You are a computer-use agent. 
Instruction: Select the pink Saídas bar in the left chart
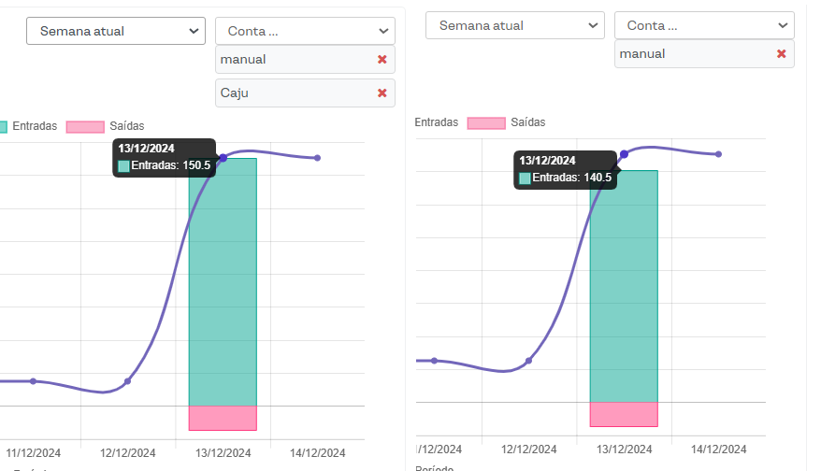pyautogui.click(x=223, y=418)
